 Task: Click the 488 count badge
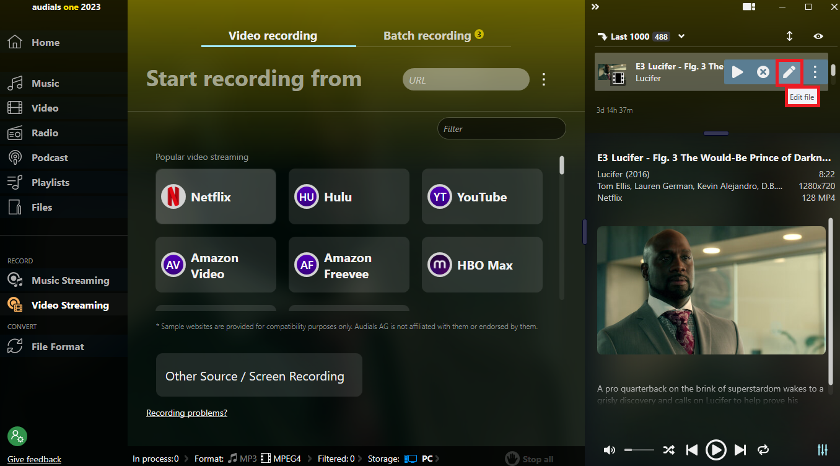pyautogui.click(x=661, y=37)
